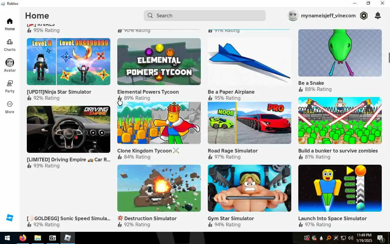Click the Gym Star Simulator title text
Screen dimensions: 390x244
pyautogui.click(x=231, y=218)
